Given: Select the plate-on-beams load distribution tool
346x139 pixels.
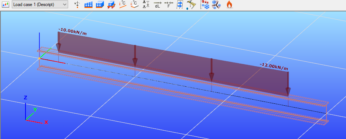Looking at the screenshot, I should (111, 5).
